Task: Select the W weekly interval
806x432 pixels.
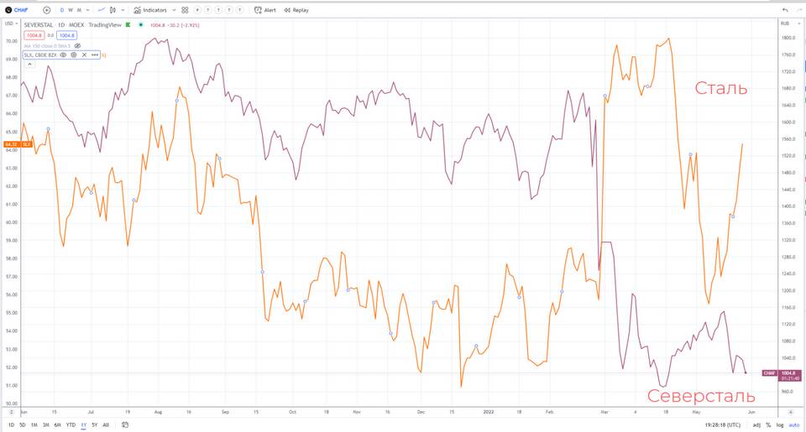Action: (x=71, y=10)
